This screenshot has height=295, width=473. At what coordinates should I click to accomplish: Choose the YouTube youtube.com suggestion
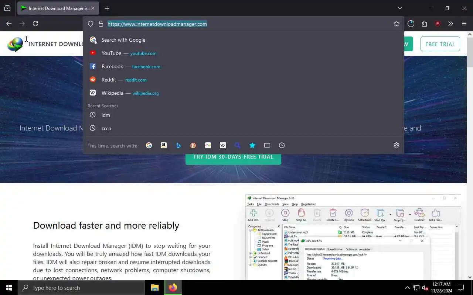click(x=244, y=53)
